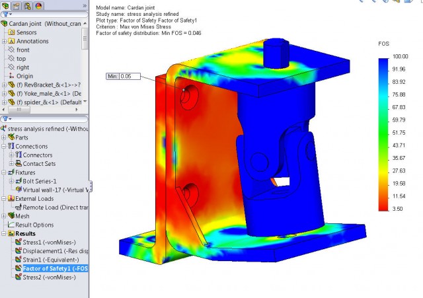Viewport: 423px width, 298px height.
Task: Select the front plane icon
Action: point(11,50)
